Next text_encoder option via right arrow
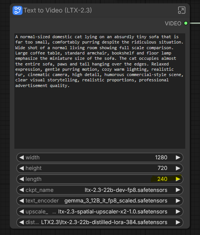The width and height of the screenshot is (200, 235). [x=178, y=201]
